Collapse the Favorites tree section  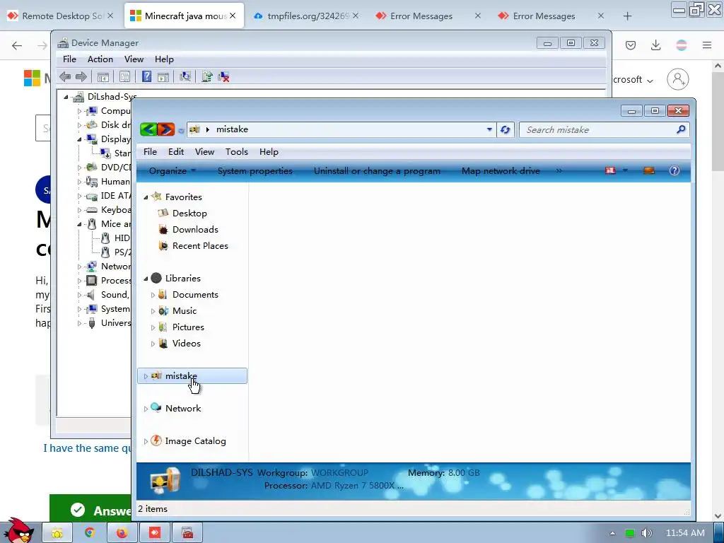point(146,197)
